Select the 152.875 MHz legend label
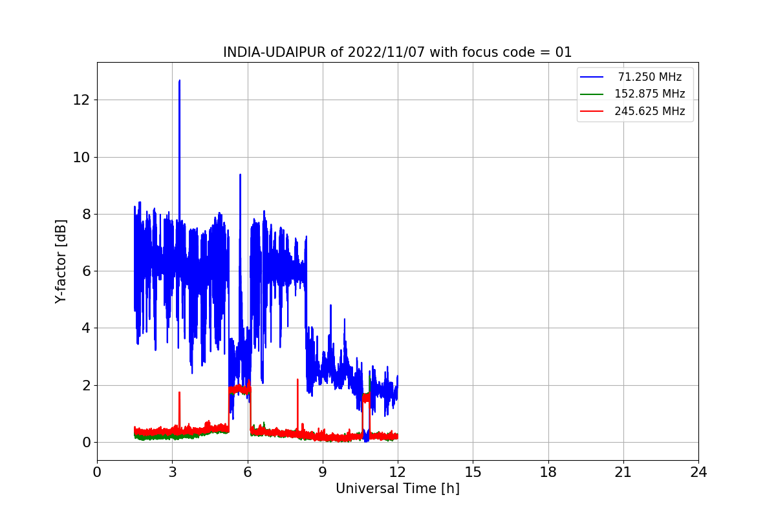The width and height of the screenshot is (776, 517). 650,94
